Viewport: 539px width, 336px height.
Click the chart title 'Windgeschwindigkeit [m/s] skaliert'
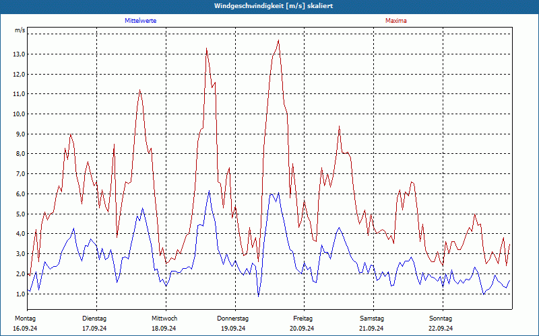click(x=274, y=6)
